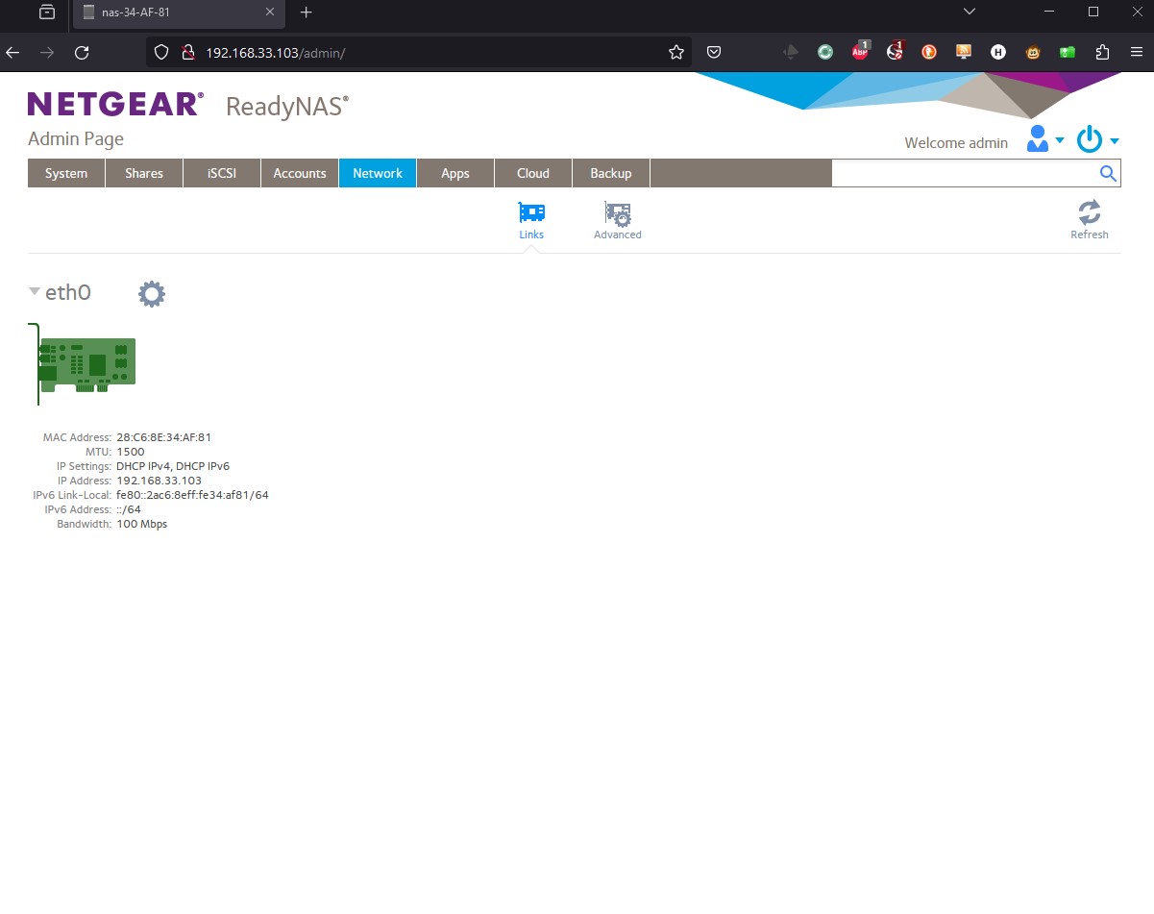Open the Backup tab
Viewport: 1154px width, 914px height.
point(610,173)
